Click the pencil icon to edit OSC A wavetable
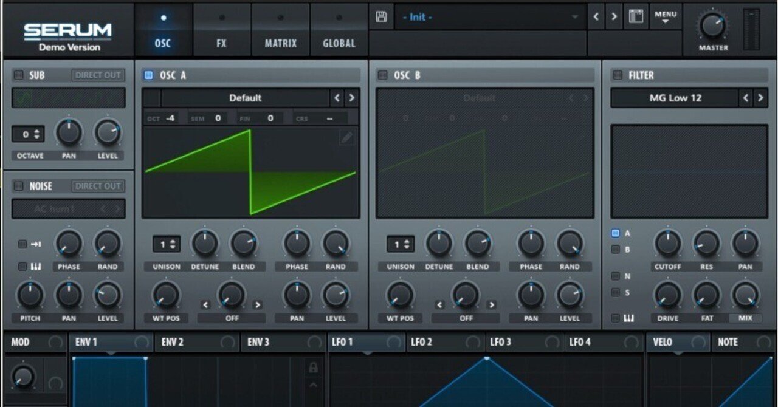Image resolution: width=778 pixels, height=407 pixels. pyautogui.click(x=346, y=138)
